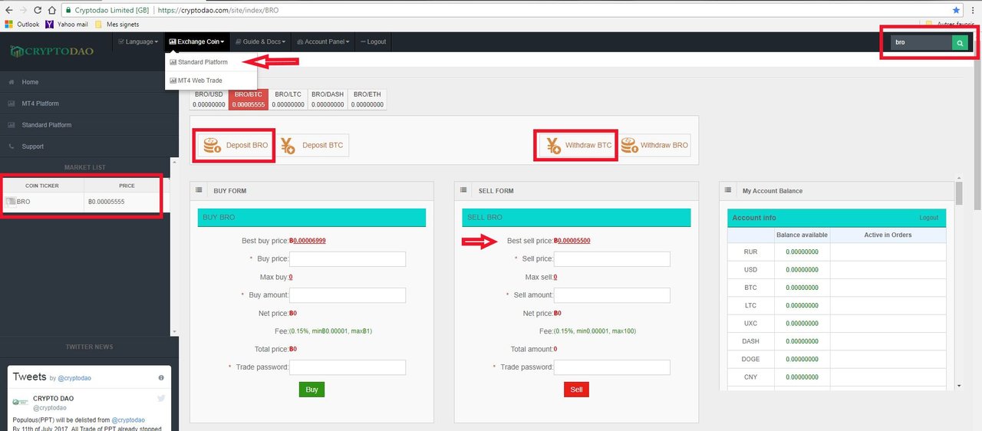The height and width of the screenshot is (431, 982).
Task: Click the browser reload icon
Action: pos(36,11)
